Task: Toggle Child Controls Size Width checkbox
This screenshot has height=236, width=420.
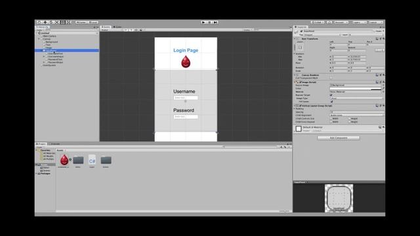Action: tap(331, 119)
